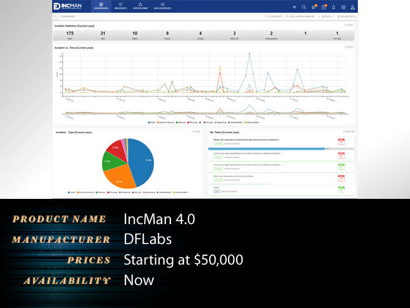Click the 10 statistic tile
Image resolution: width=410 pixels, height=308 pixels.
tap(135, 35)
